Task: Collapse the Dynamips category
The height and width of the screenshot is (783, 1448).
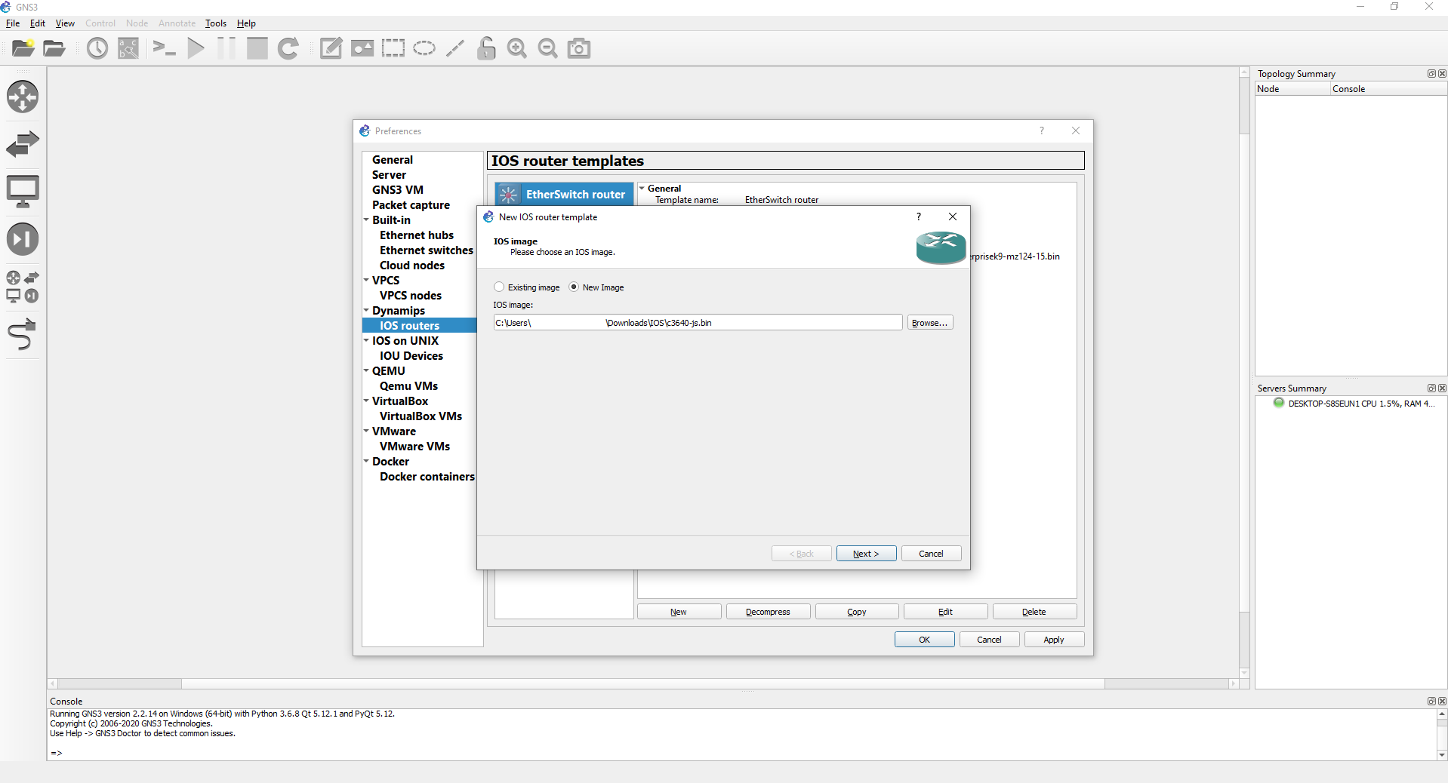Action: tap(366, 310)
